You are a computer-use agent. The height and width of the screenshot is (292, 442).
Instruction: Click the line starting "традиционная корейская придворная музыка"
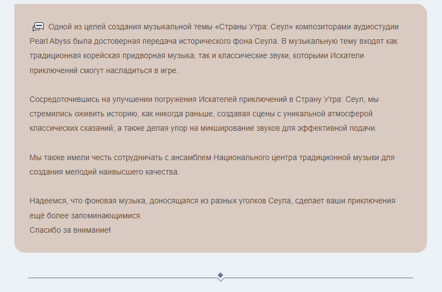(197, 55)
